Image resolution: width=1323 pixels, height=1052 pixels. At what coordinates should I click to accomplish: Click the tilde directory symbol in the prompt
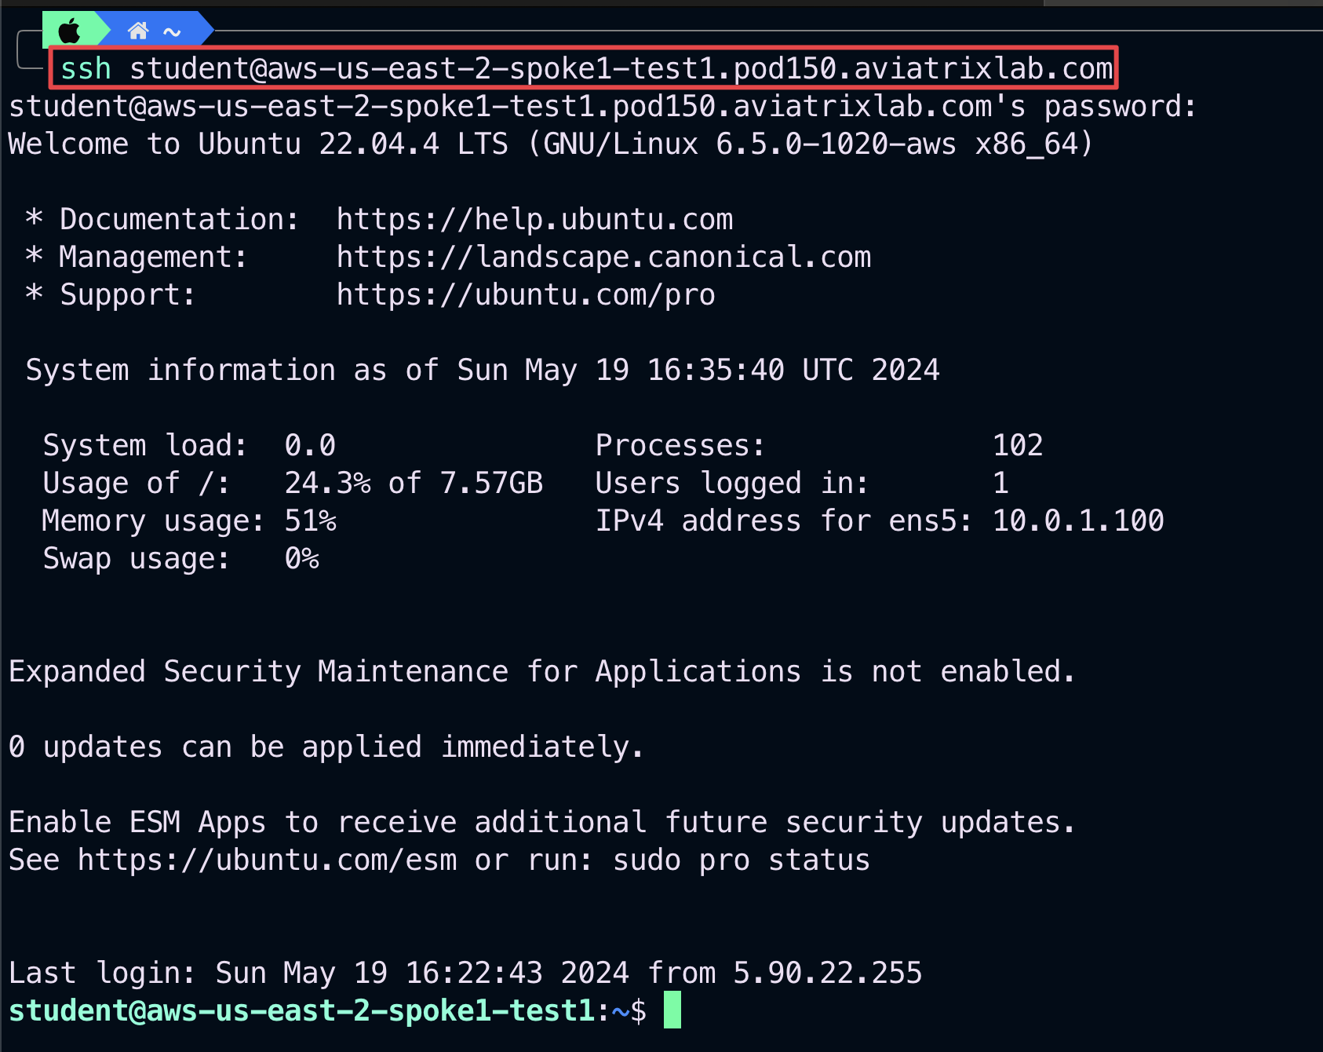172,31
